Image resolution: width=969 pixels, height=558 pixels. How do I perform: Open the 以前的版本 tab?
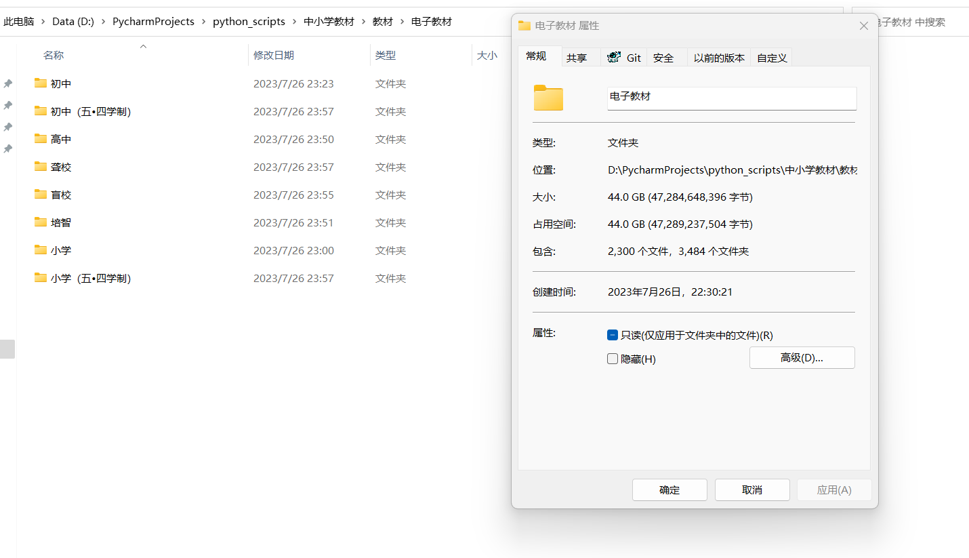pyautogui.click(x=719, y=58)
